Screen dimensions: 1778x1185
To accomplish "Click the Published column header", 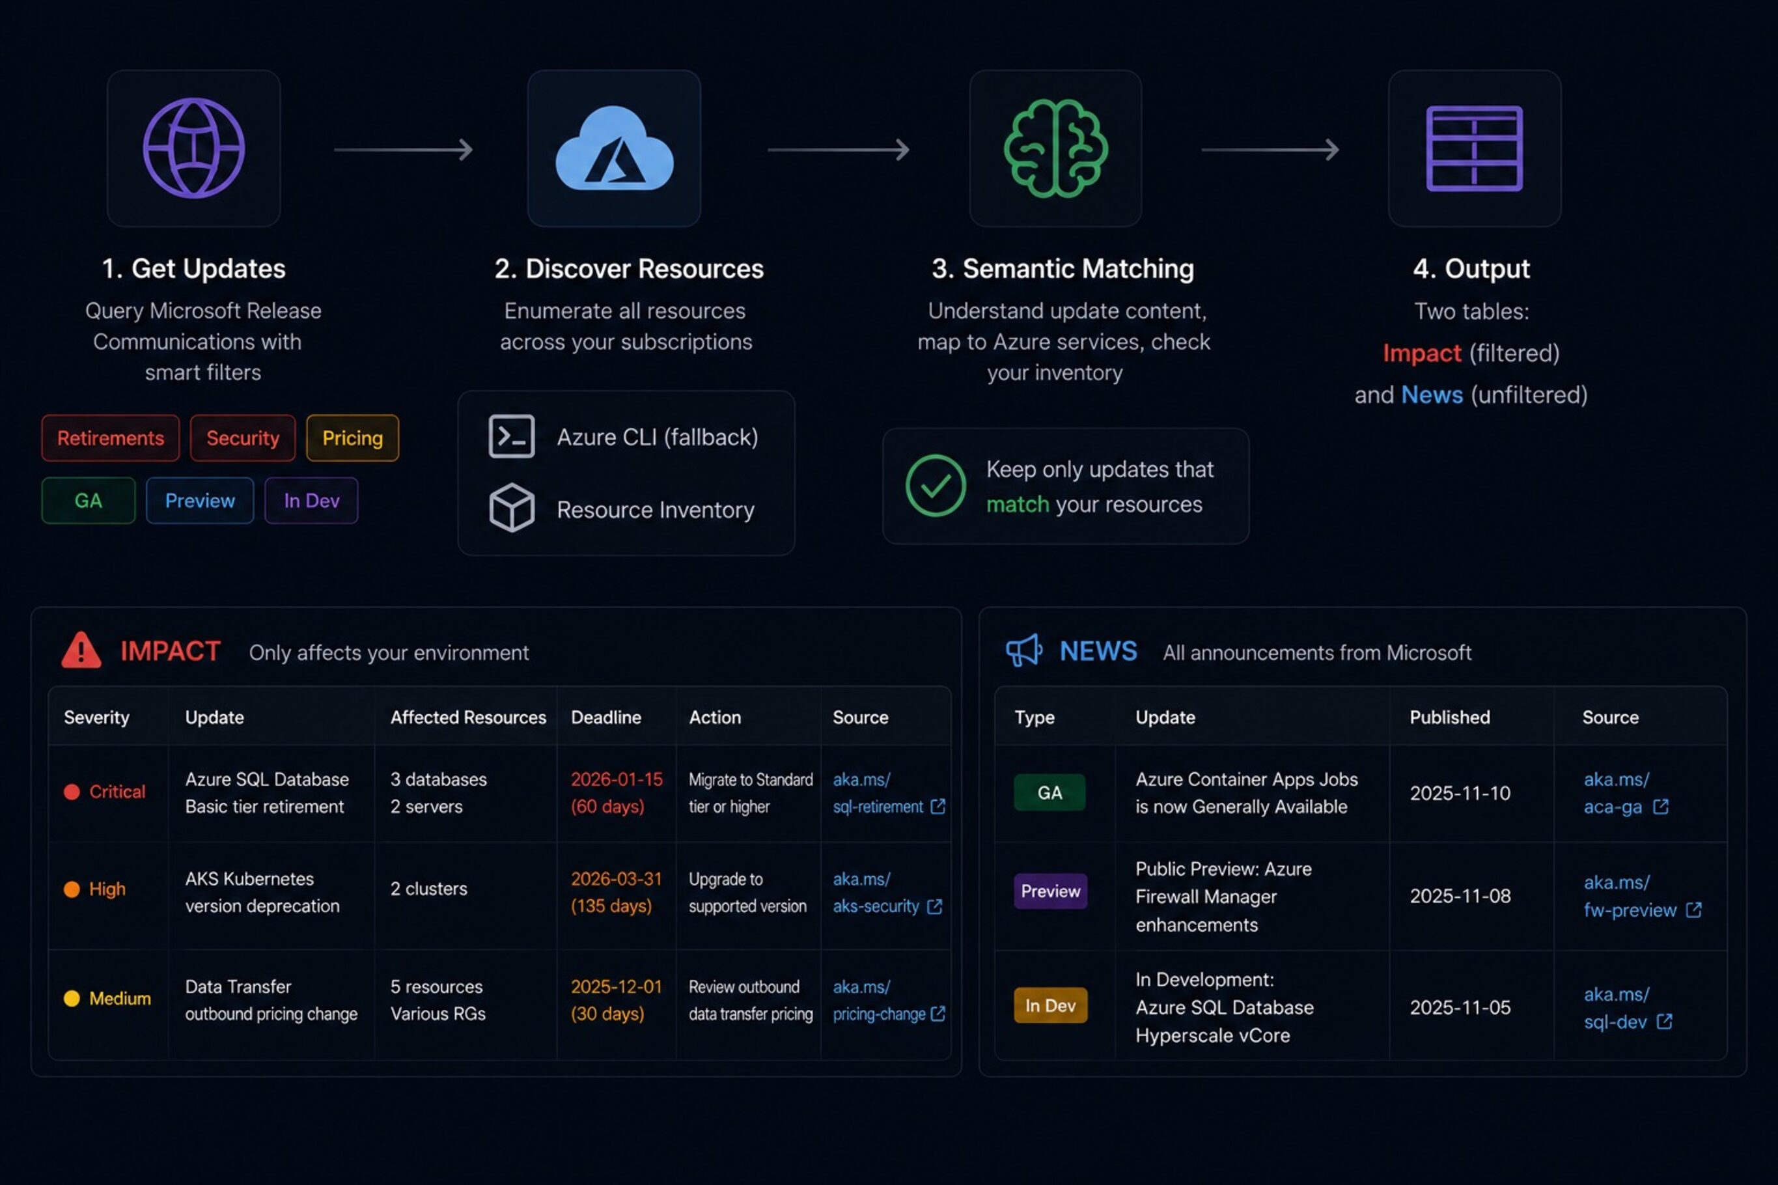I will click(1450, 718).
